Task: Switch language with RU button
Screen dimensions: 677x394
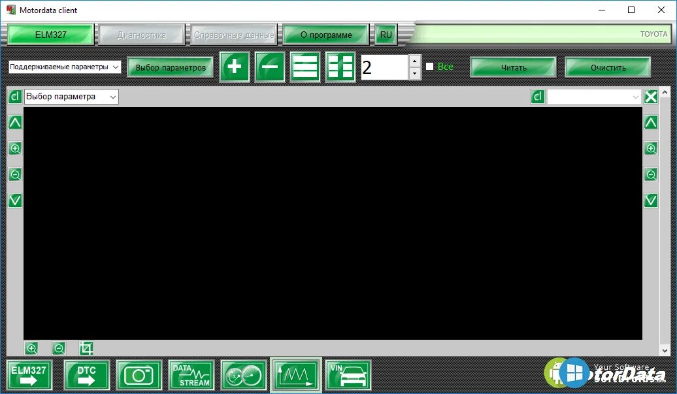Action: tap(386, 35)
